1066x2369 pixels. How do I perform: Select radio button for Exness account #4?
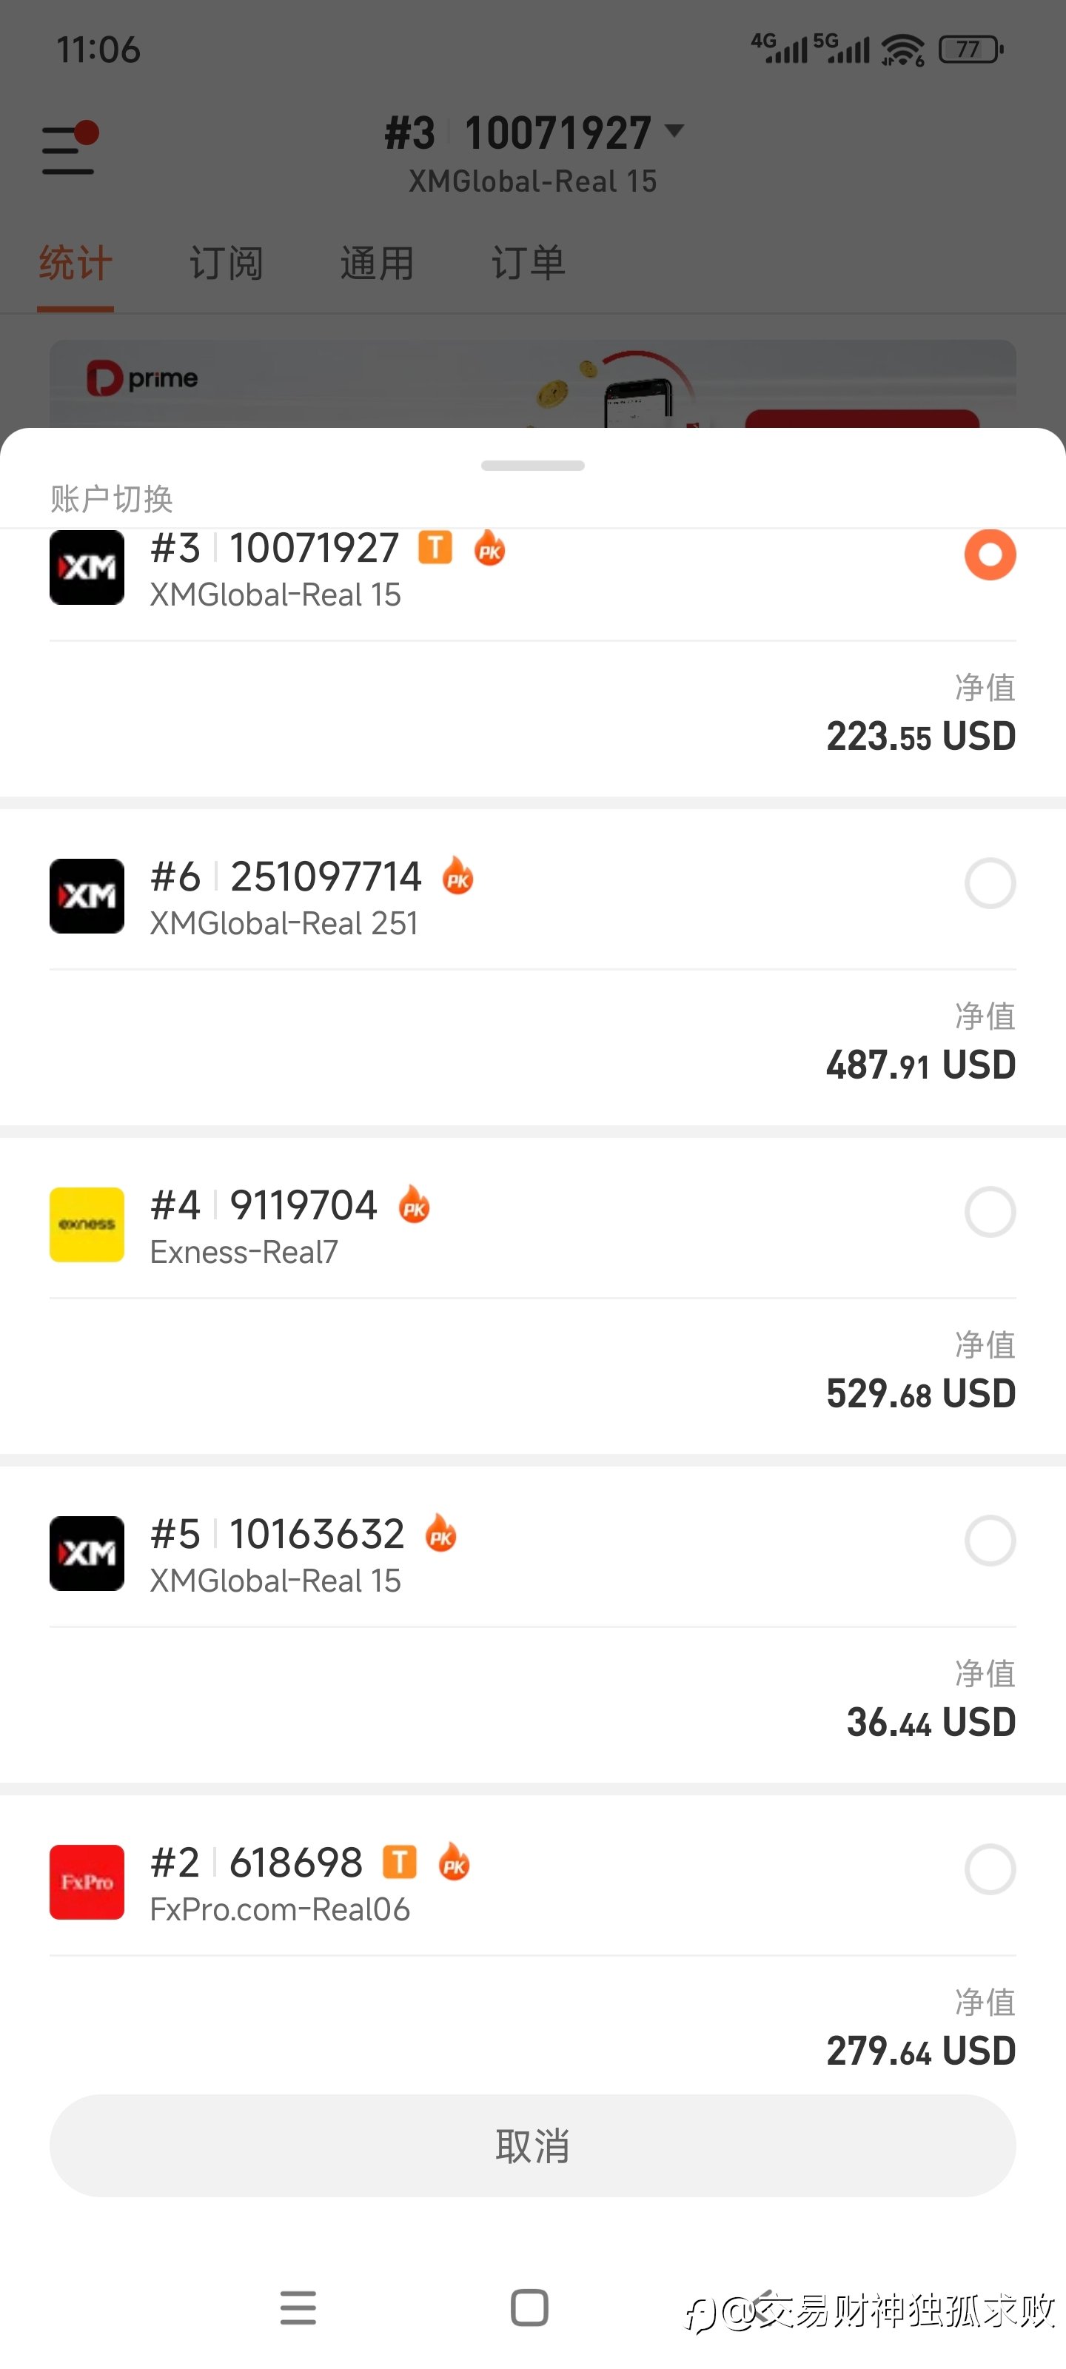click(x=990, y=1212)
